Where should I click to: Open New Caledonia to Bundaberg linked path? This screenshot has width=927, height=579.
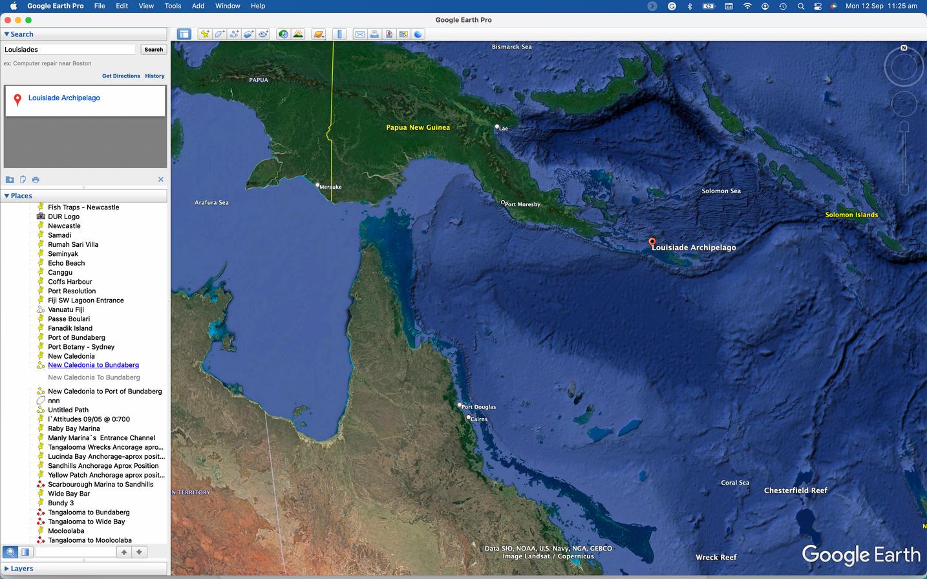pyautogui.click(x=93, y=365)
